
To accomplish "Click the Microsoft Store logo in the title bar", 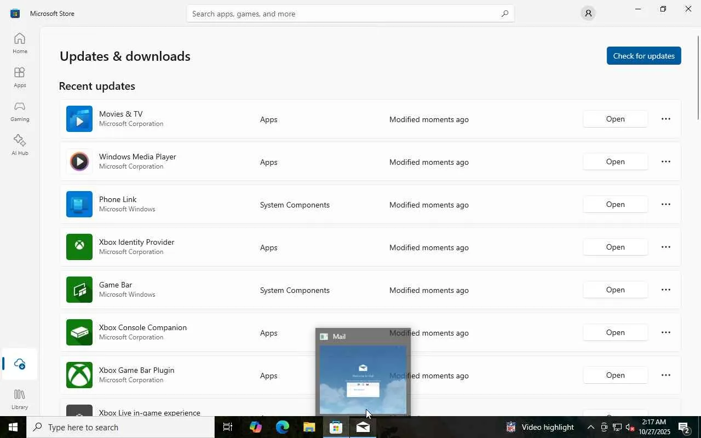I will pos(15,14).
